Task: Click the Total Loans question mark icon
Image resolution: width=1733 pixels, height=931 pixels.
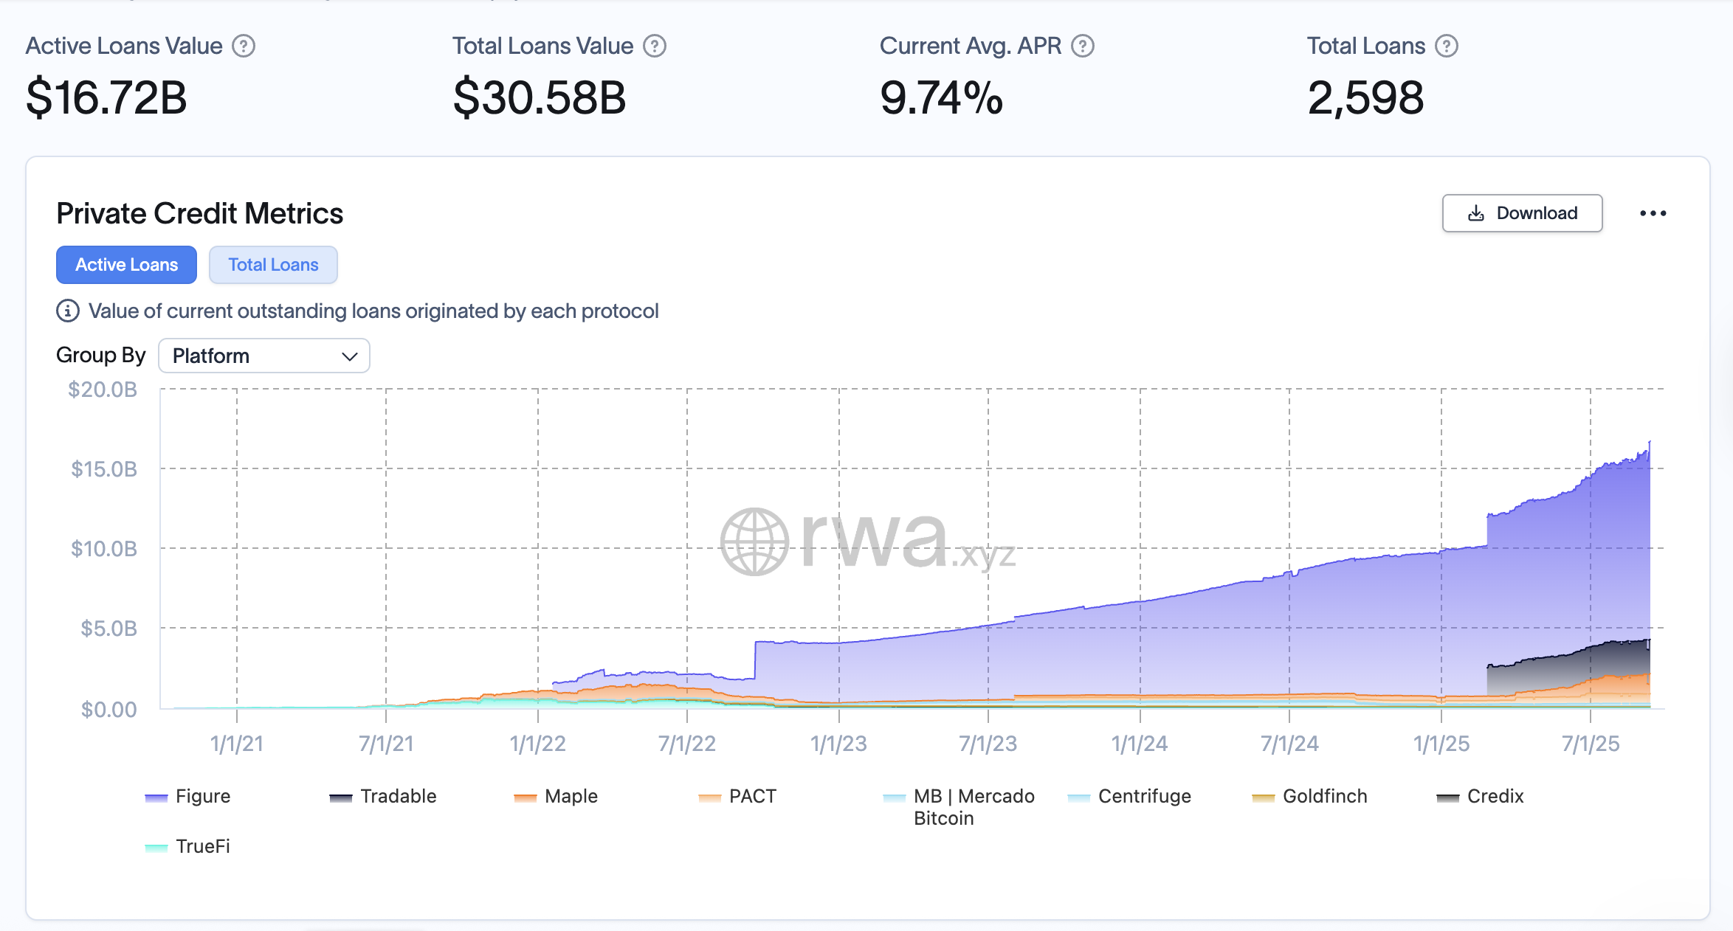Action: (x=1446, y=46)
